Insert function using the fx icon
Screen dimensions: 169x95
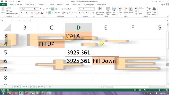28,21
